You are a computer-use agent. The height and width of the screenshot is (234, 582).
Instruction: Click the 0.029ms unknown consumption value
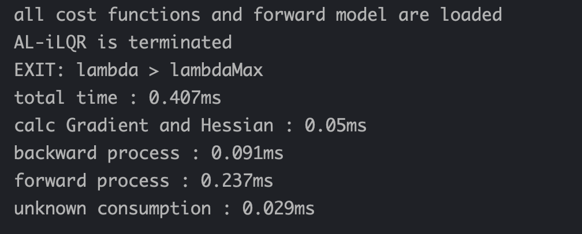(278, 209)
